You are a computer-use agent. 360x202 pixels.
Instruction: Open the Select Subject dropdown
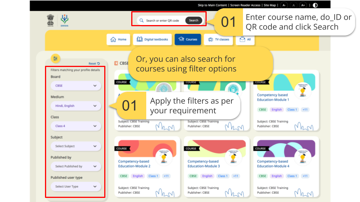pos(76,146)
